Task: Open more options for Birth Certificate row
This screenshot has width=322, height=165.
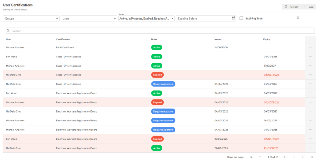Action: 311,47
